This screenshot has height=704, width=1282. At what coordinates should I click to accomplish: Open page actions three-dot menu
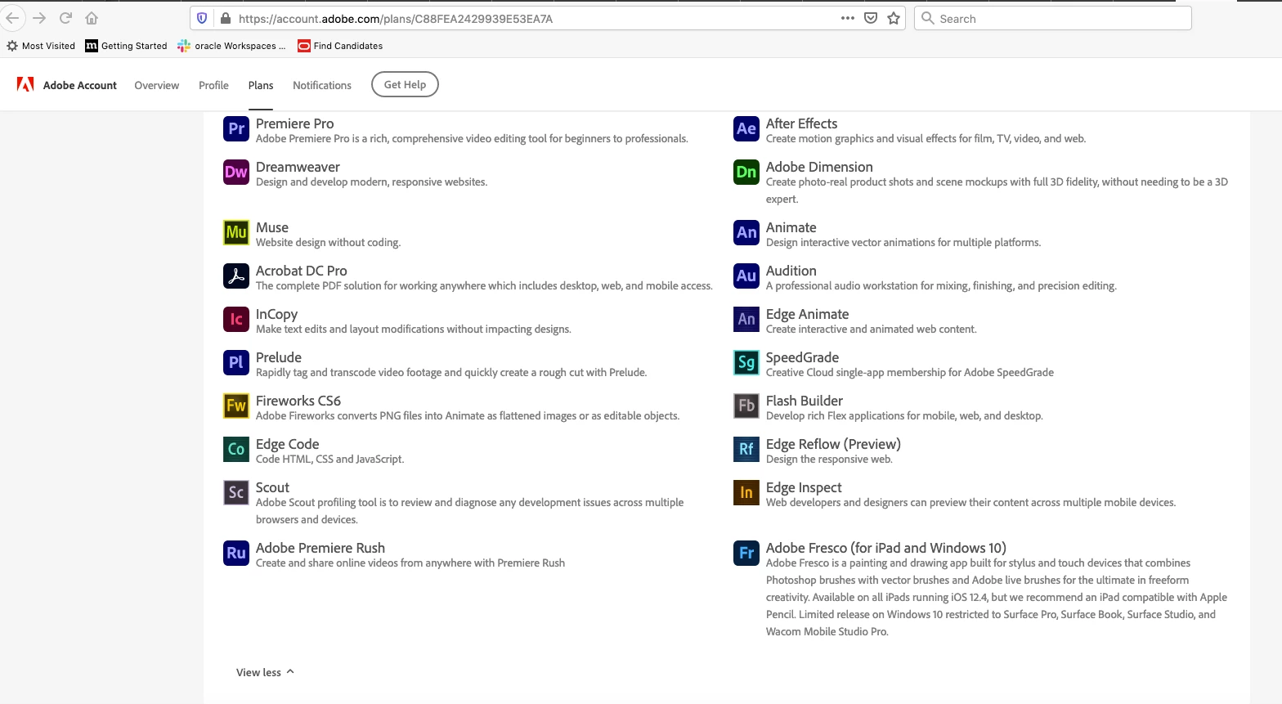pos(848,18)
